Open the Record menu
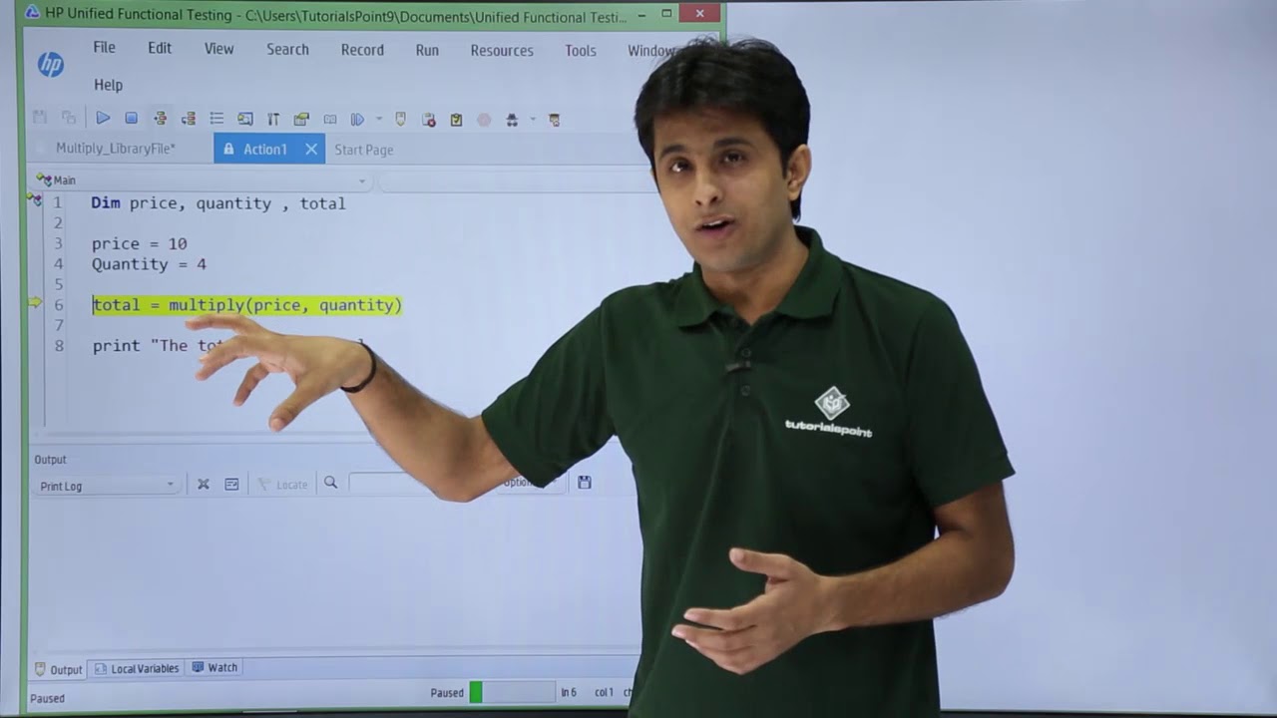Screen dimensions: 1277x718 (362, 50)
